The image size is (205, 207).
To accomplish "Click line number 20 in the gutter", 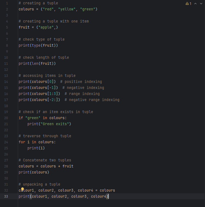I will pos(6,118).
